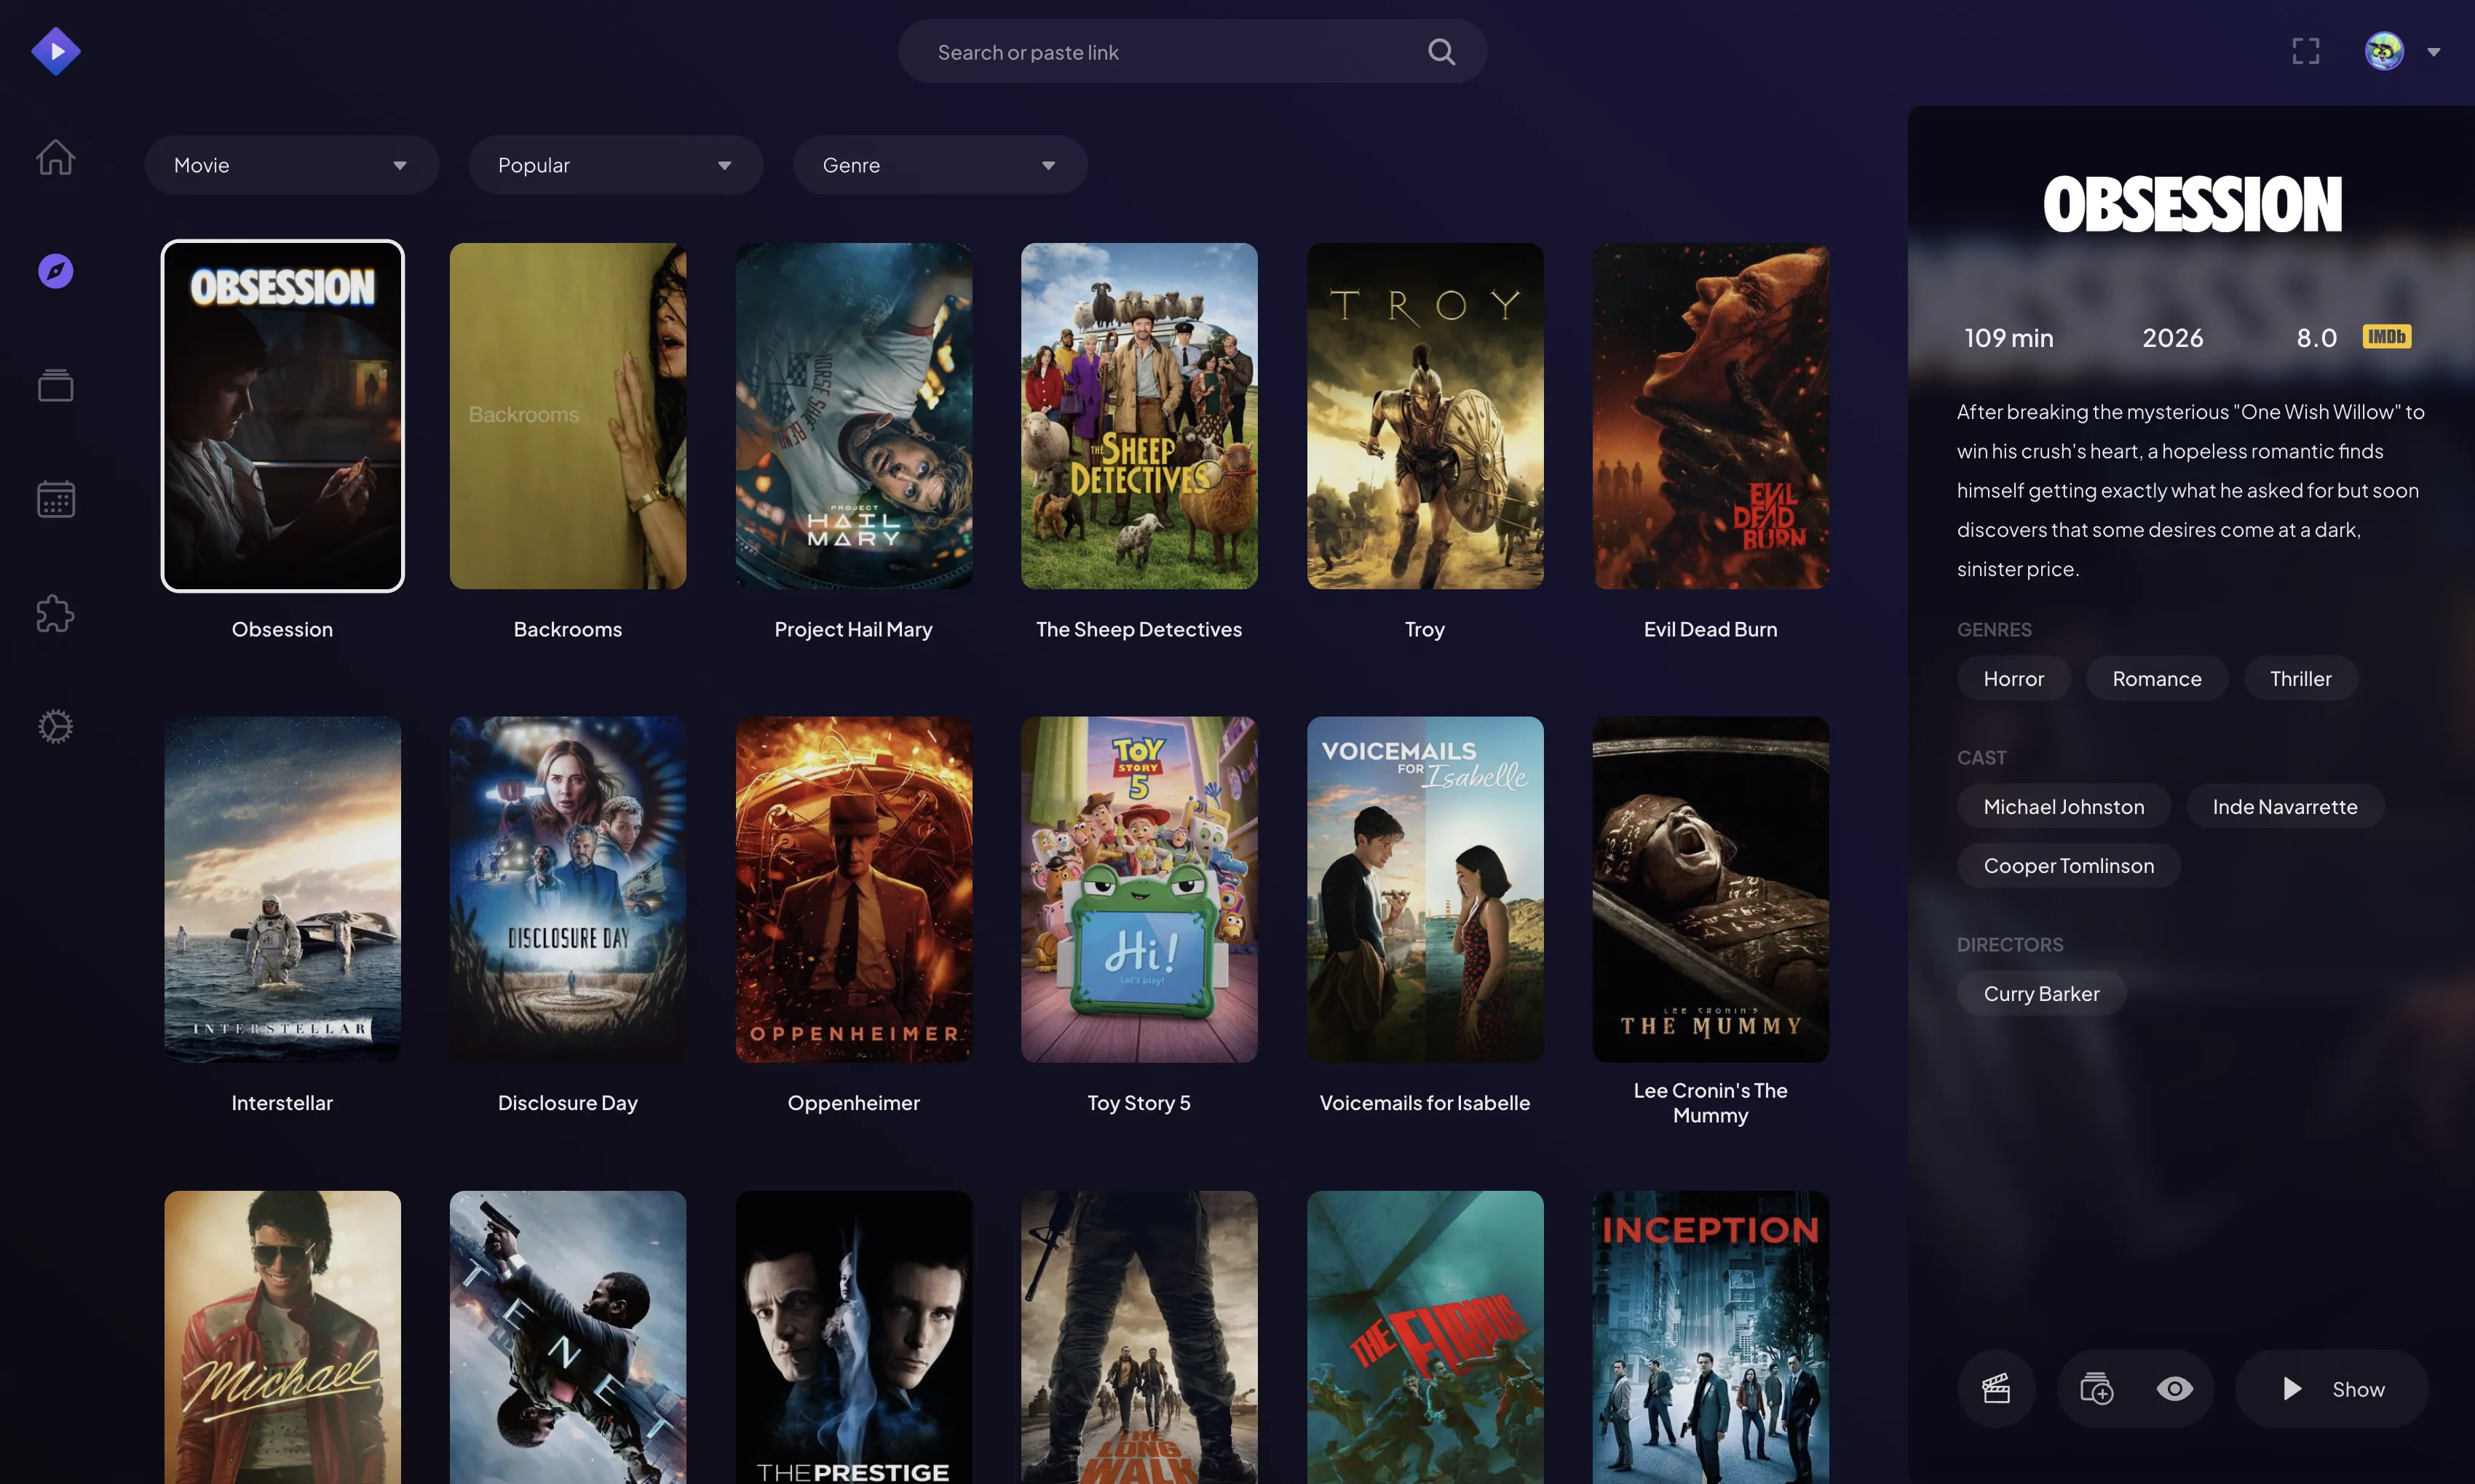This screenshot has width=2475, height=1484.
Task: Click the "Disclosure Day" title text
Action: tap(569, 1103)
